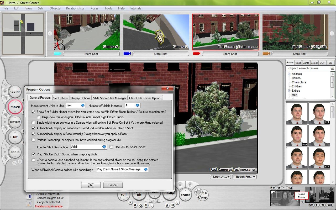Select the crane camera control
Viewport: 336px width, 210px height.
(x=185, y=195)
